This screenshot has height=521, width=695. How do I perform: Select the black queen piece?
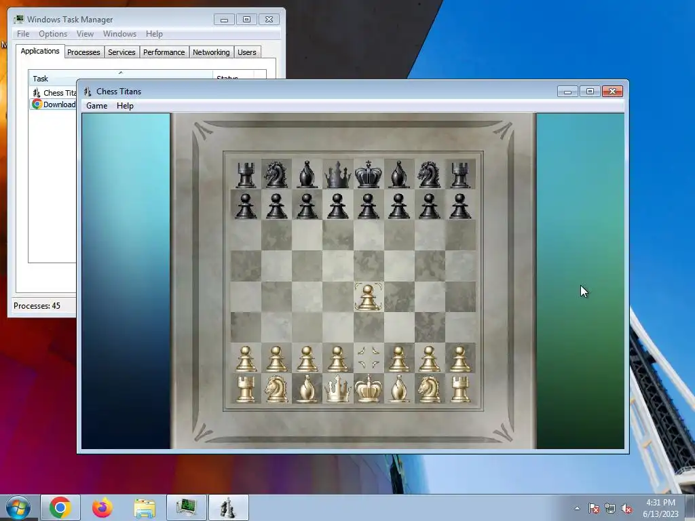click(338, 174)
